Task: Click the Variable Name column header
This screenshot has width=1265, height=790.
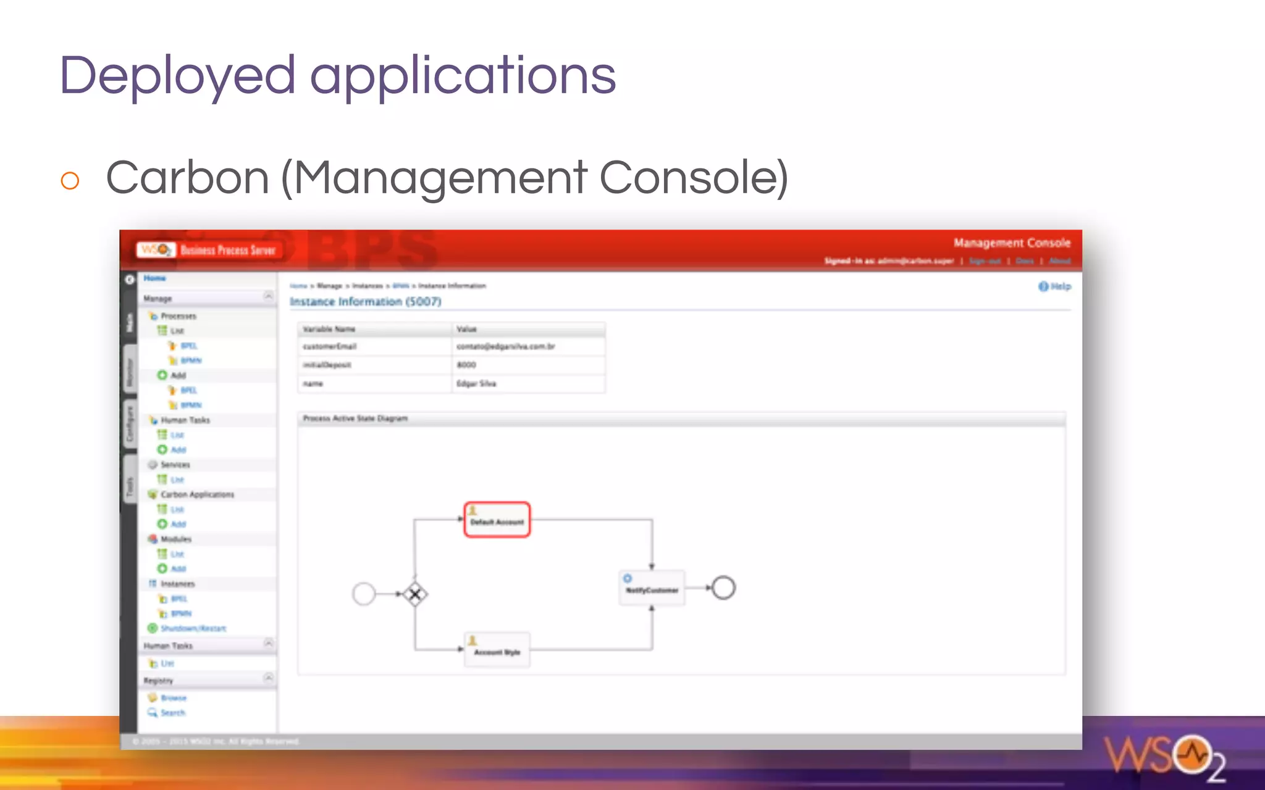Action: click(374, 329)
